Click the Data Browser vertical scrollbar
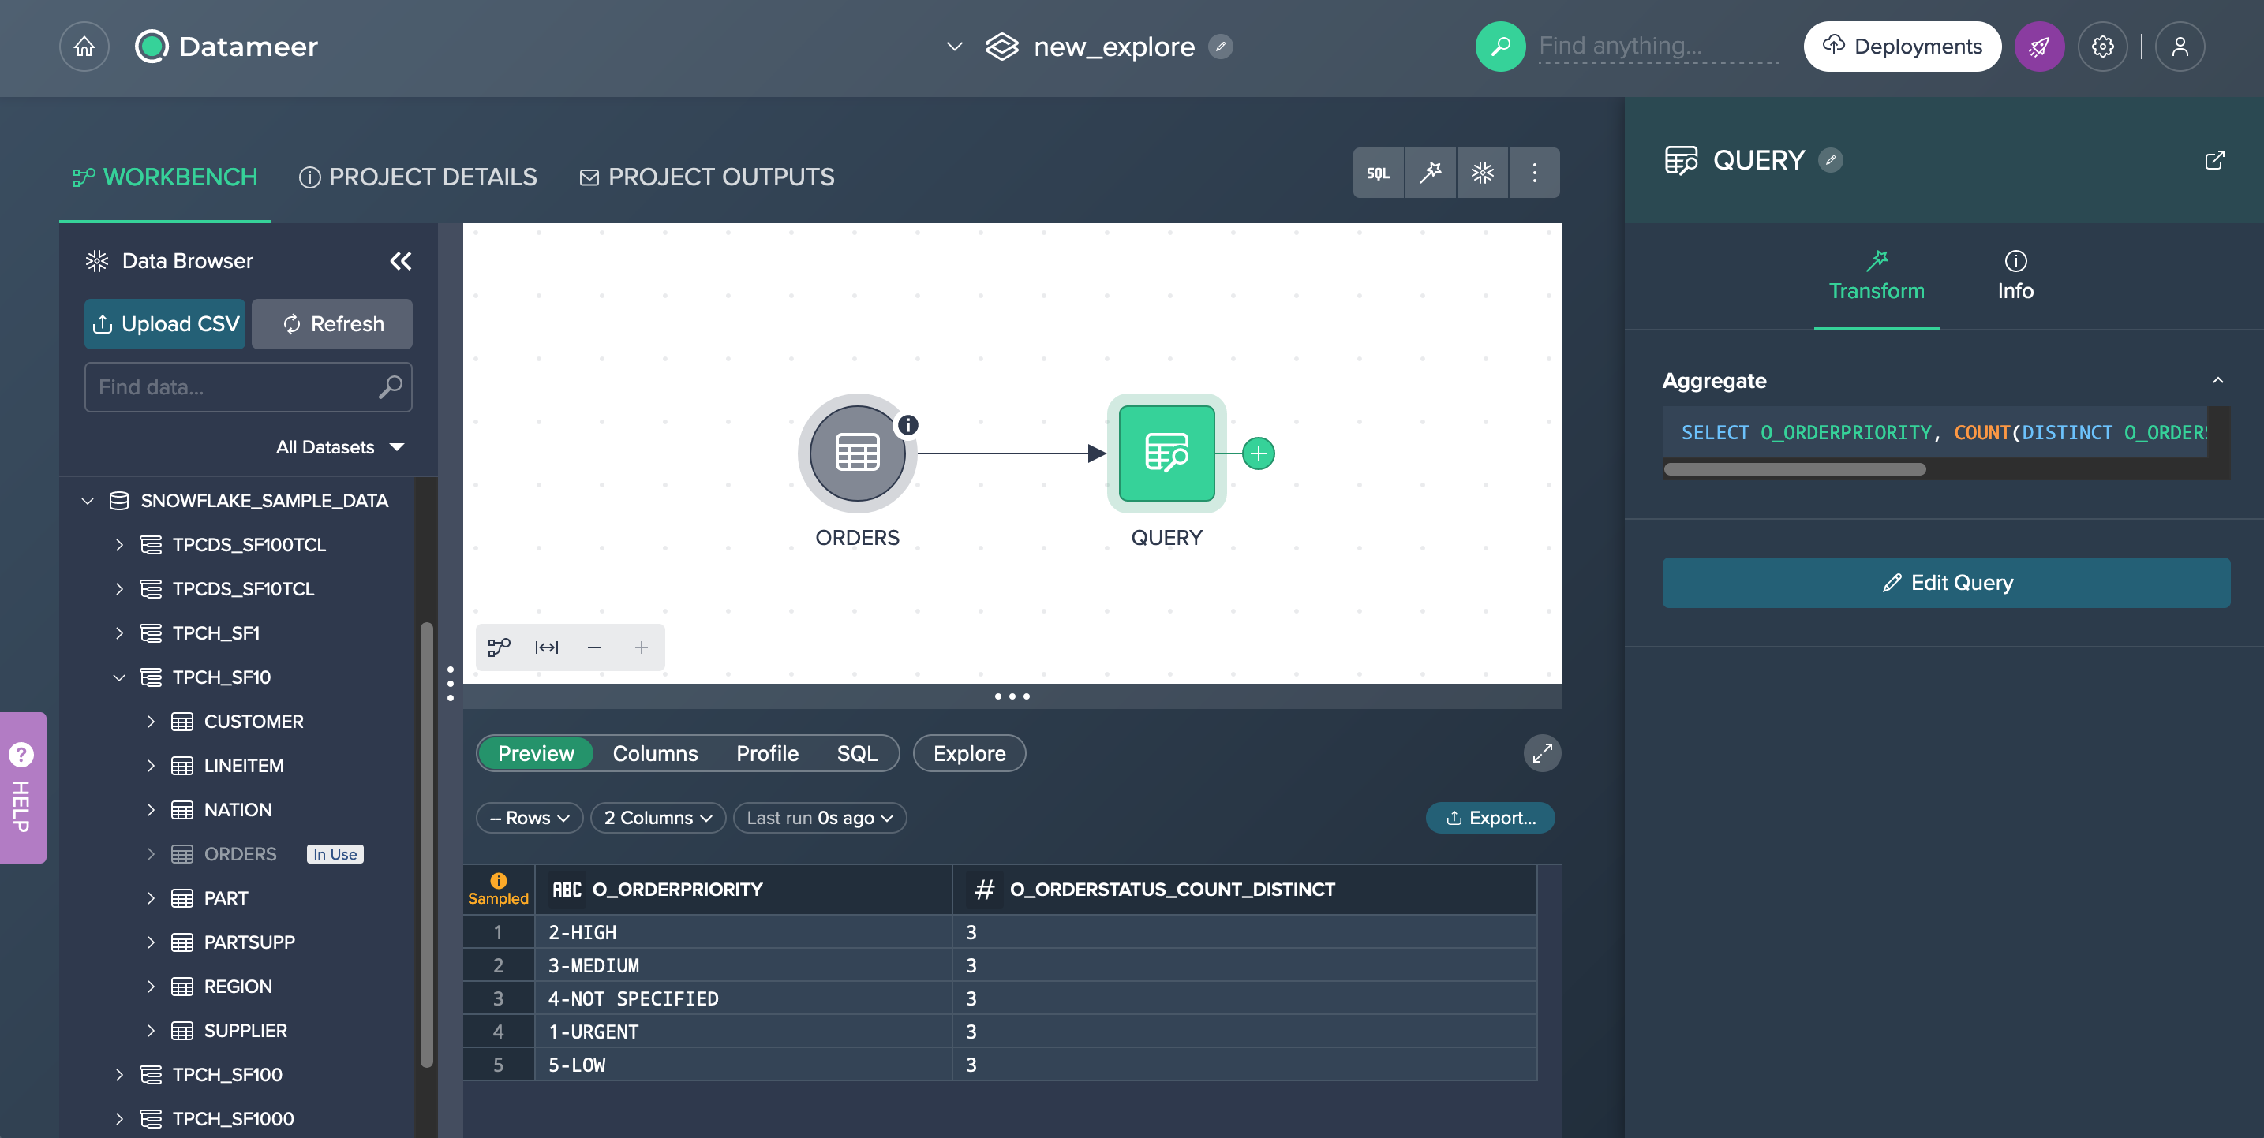2264x1138 pixels. coord(426,843)
